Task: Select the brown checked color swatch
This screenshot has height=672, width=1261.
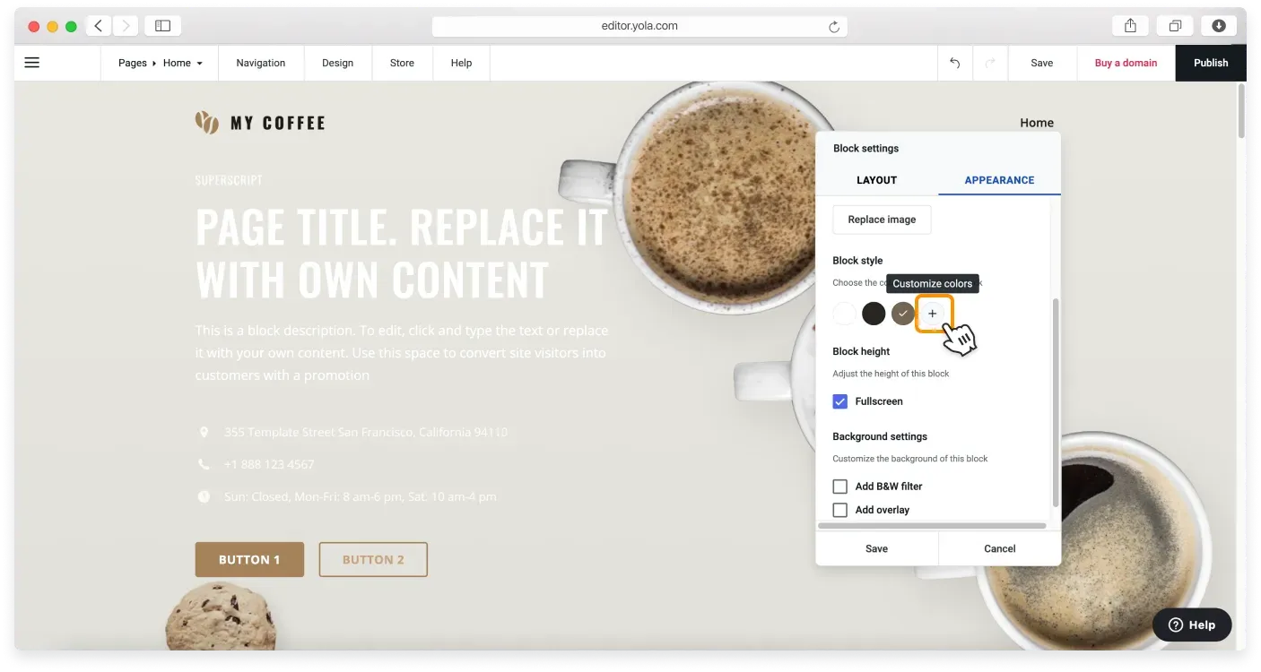Action: 903,314
